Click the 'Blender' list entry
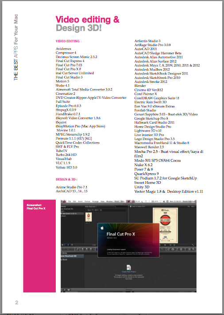Viewport: 224px width, 315px height. point(140,86)
